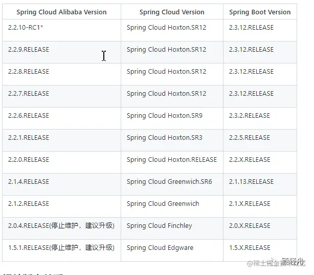Click the 2.2.1.RELEASE Alibaba version cell
Screen dimensions: 314x275
[x=61, y=140]
